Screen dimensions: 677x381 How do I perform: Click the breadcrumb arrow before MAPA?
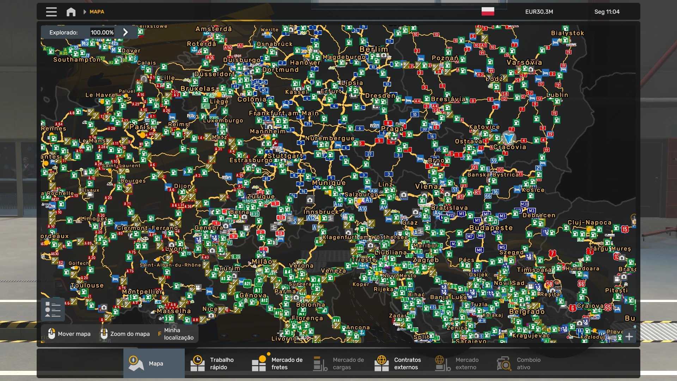pyautogui.click(x=85, y=12)
